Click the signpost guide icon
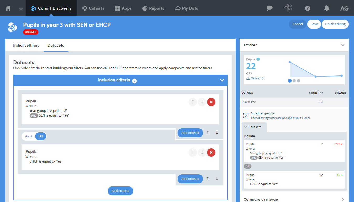 288,8
